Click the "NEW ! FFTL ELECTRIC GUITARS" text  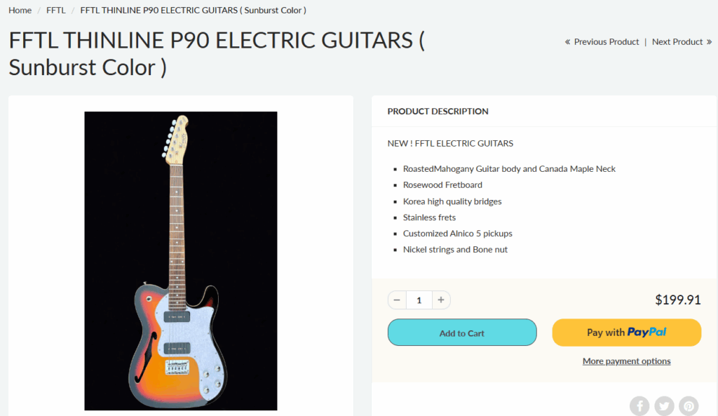450,144
